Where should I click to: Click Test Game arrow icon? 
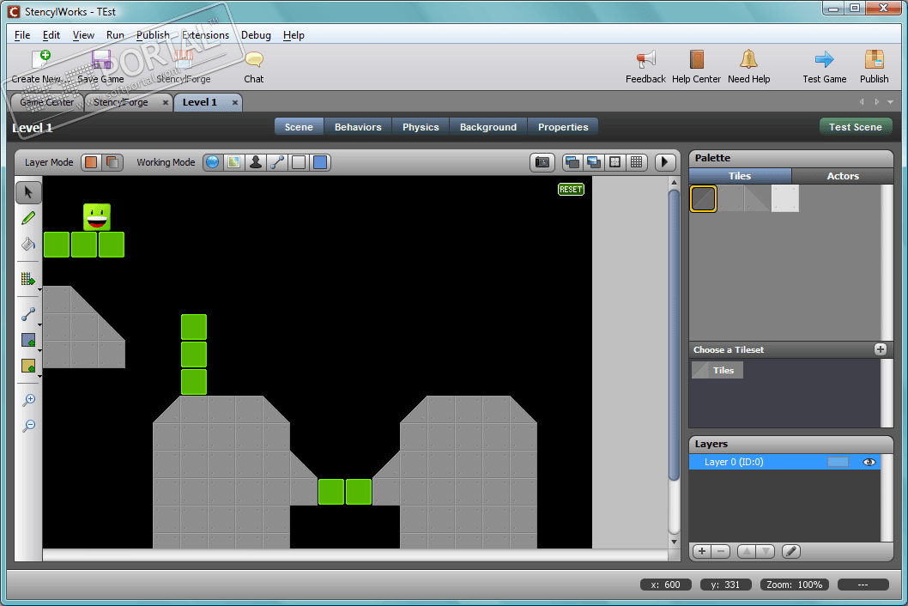(x=824, y=59)
